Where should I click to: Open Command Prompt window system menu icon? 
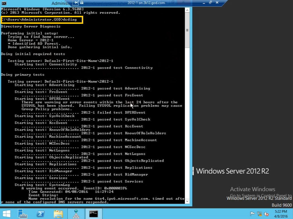click(4, 3)
